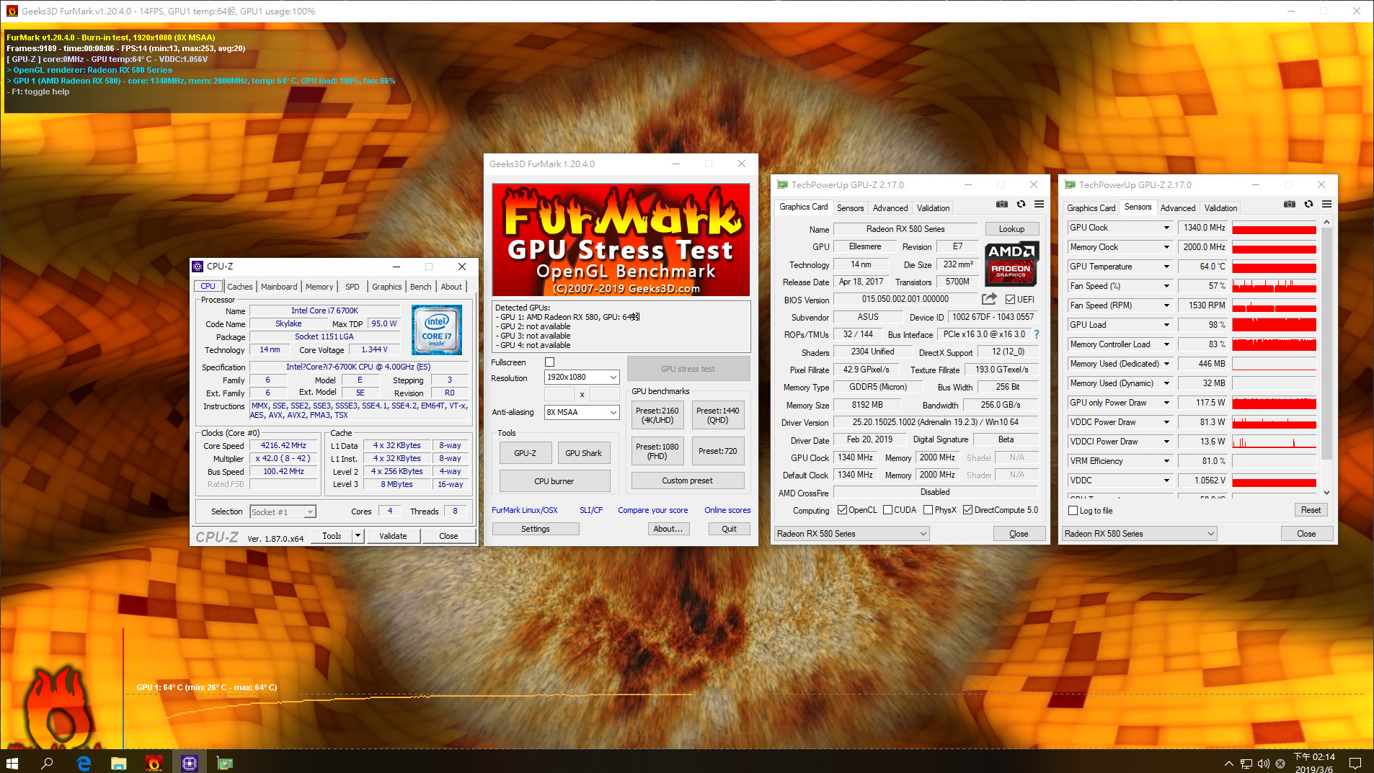The width and height of the screenshot is (1374, 773).
Task: Click the Fan Speed (%) sensor graph
Action: (x=1274, y=286)
